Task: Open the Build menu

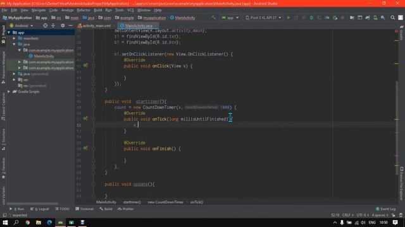Action: coord(98,10)
